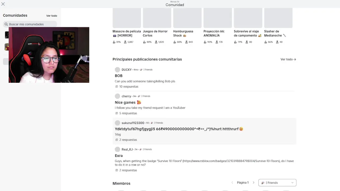Open the Juegos de Horror Cortos game thumbnail
340x191 pixels.
point(157,18)
